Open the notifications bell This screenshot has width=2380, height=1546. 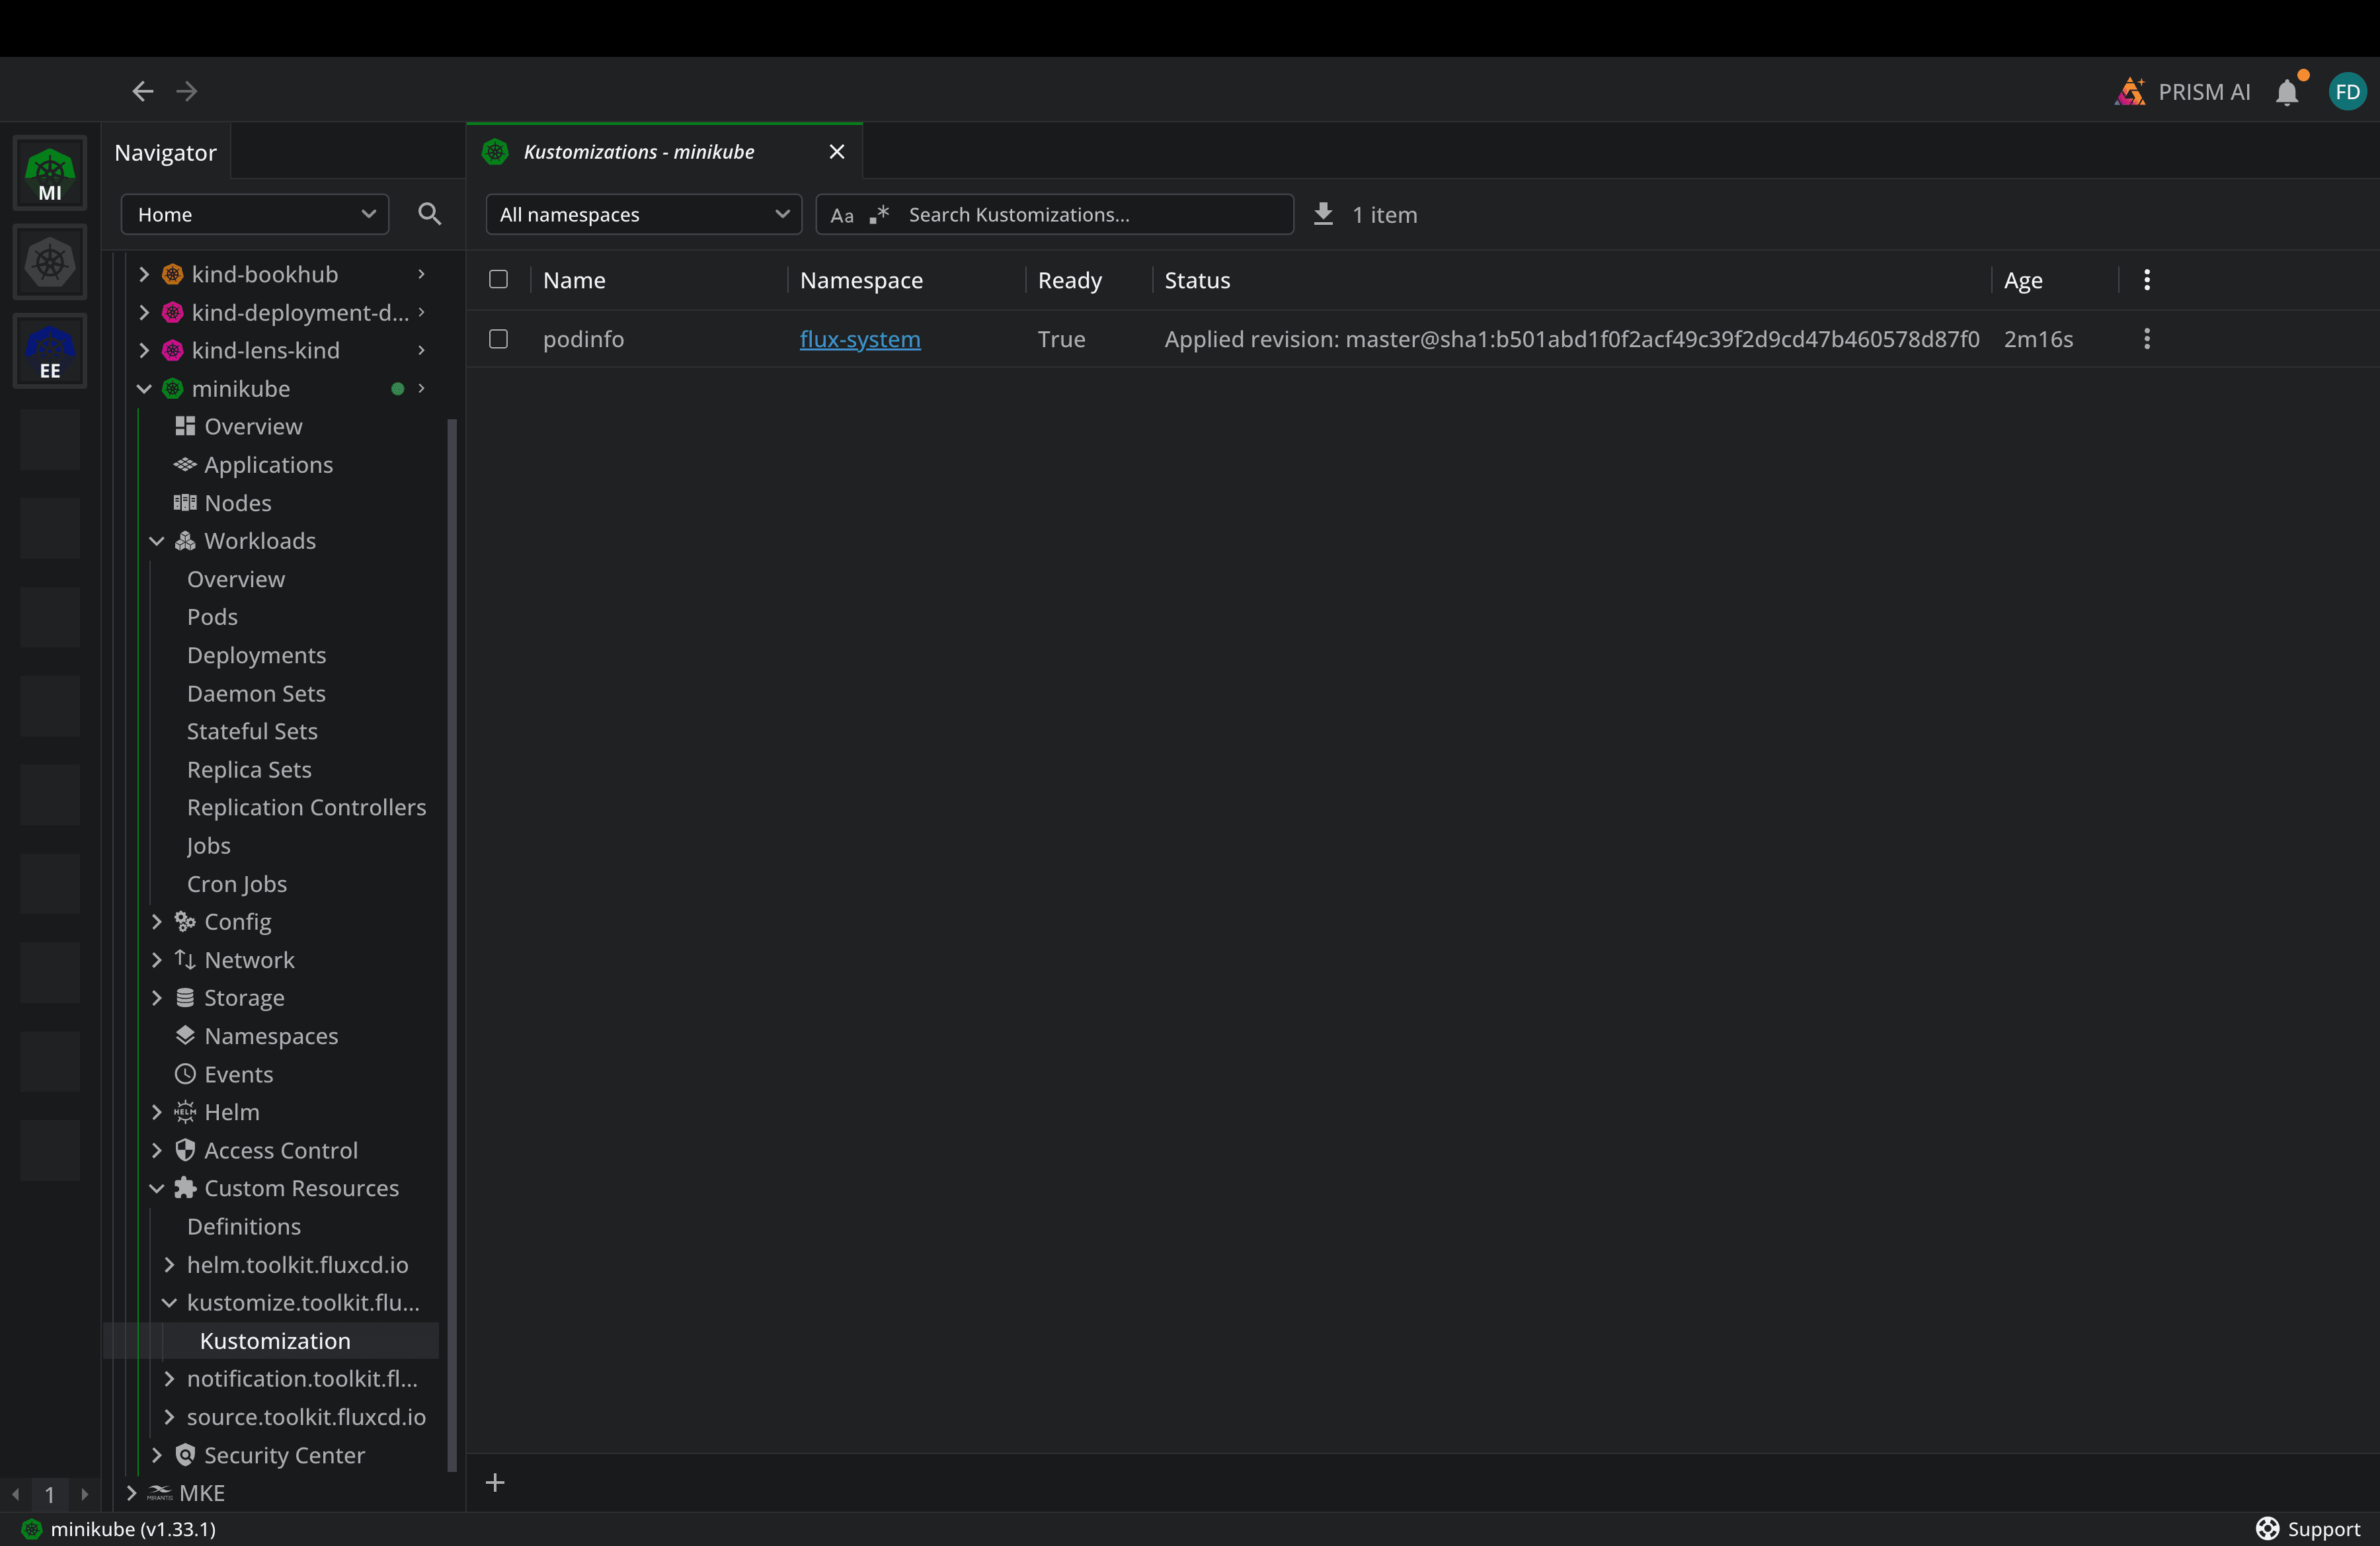2288,91
